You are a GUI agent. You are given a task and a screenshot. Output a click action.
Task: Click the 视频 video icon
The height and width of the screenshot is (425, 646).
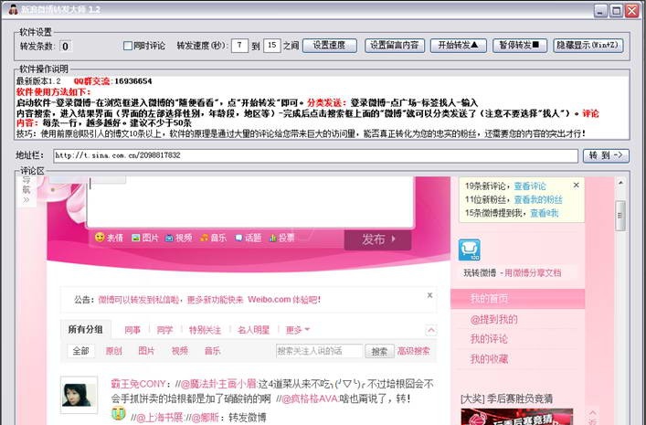click(169, 238)
